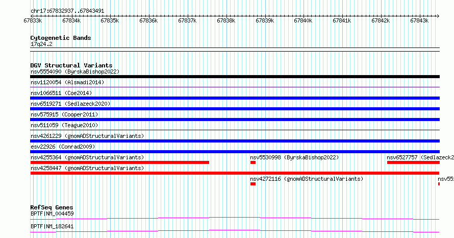Click the nsv4261229 (gnomADStructuralVariants) label
Screen dimensions: 454x238
coord(87,136)
